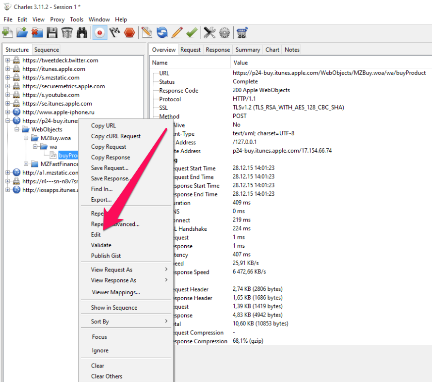Collapse the MZBuy.woa folder node
The width and height of the screenshot is (432, 382).
point(26,138)
